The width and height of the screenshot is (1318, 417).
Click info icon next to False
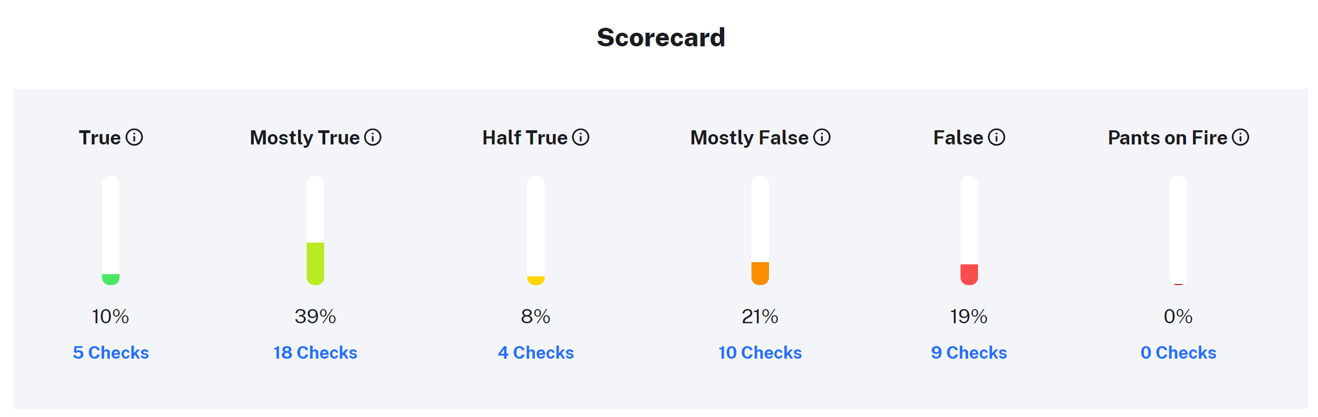coord(997,137)
